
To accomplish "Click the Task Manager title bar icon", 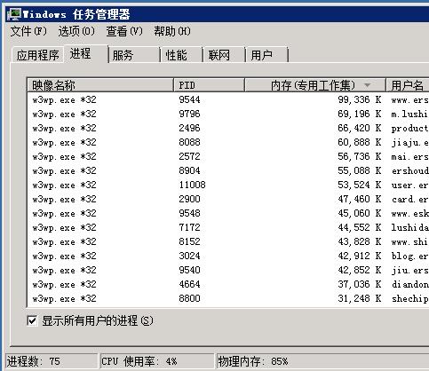I will [14, 14].
